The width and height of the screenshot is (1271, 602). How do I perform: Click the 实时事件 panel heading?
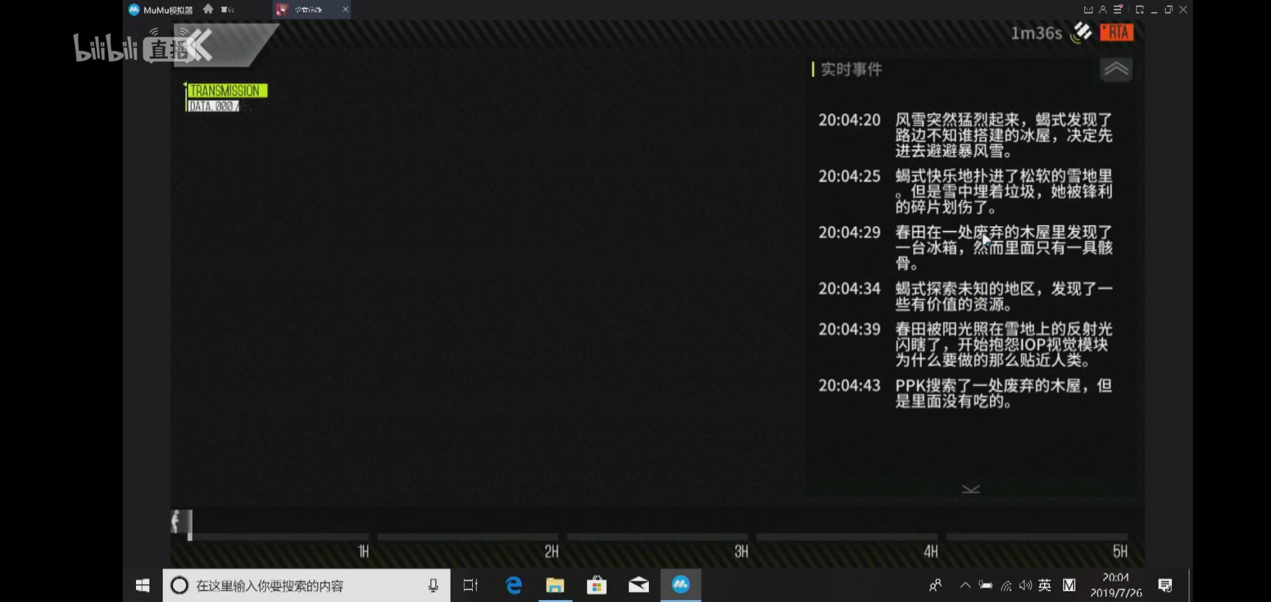[851, 69]
